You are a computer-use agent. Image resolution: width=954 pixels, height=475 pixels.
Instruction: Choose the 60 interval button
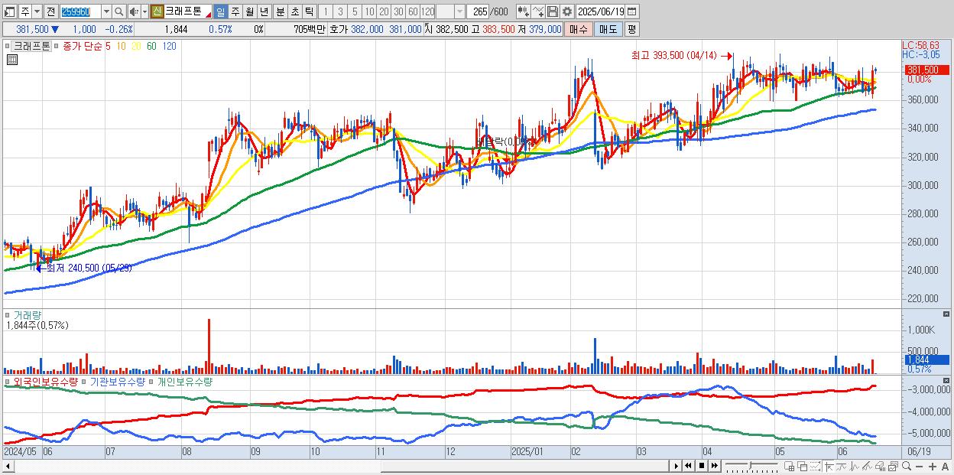click(413, 11)
